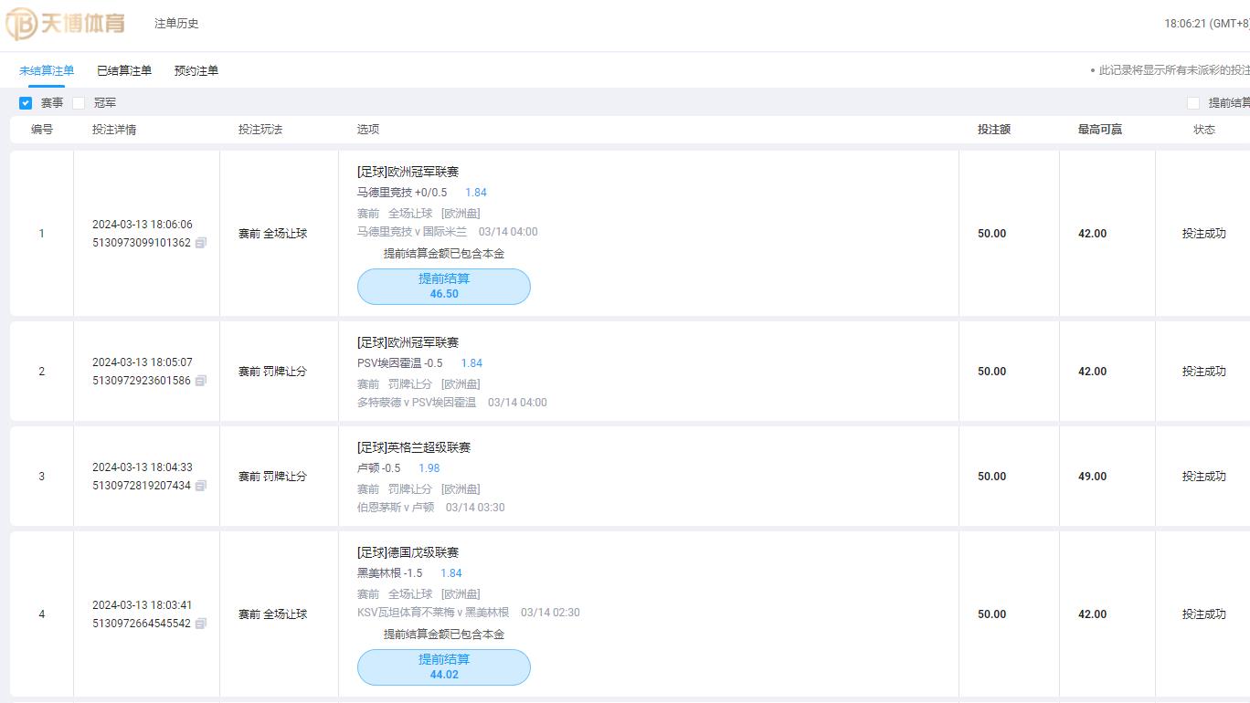This screenshot has height=703, width=1250.
Task: Click the 马德里竞技 odds 1.84
Action: (476, 193)
